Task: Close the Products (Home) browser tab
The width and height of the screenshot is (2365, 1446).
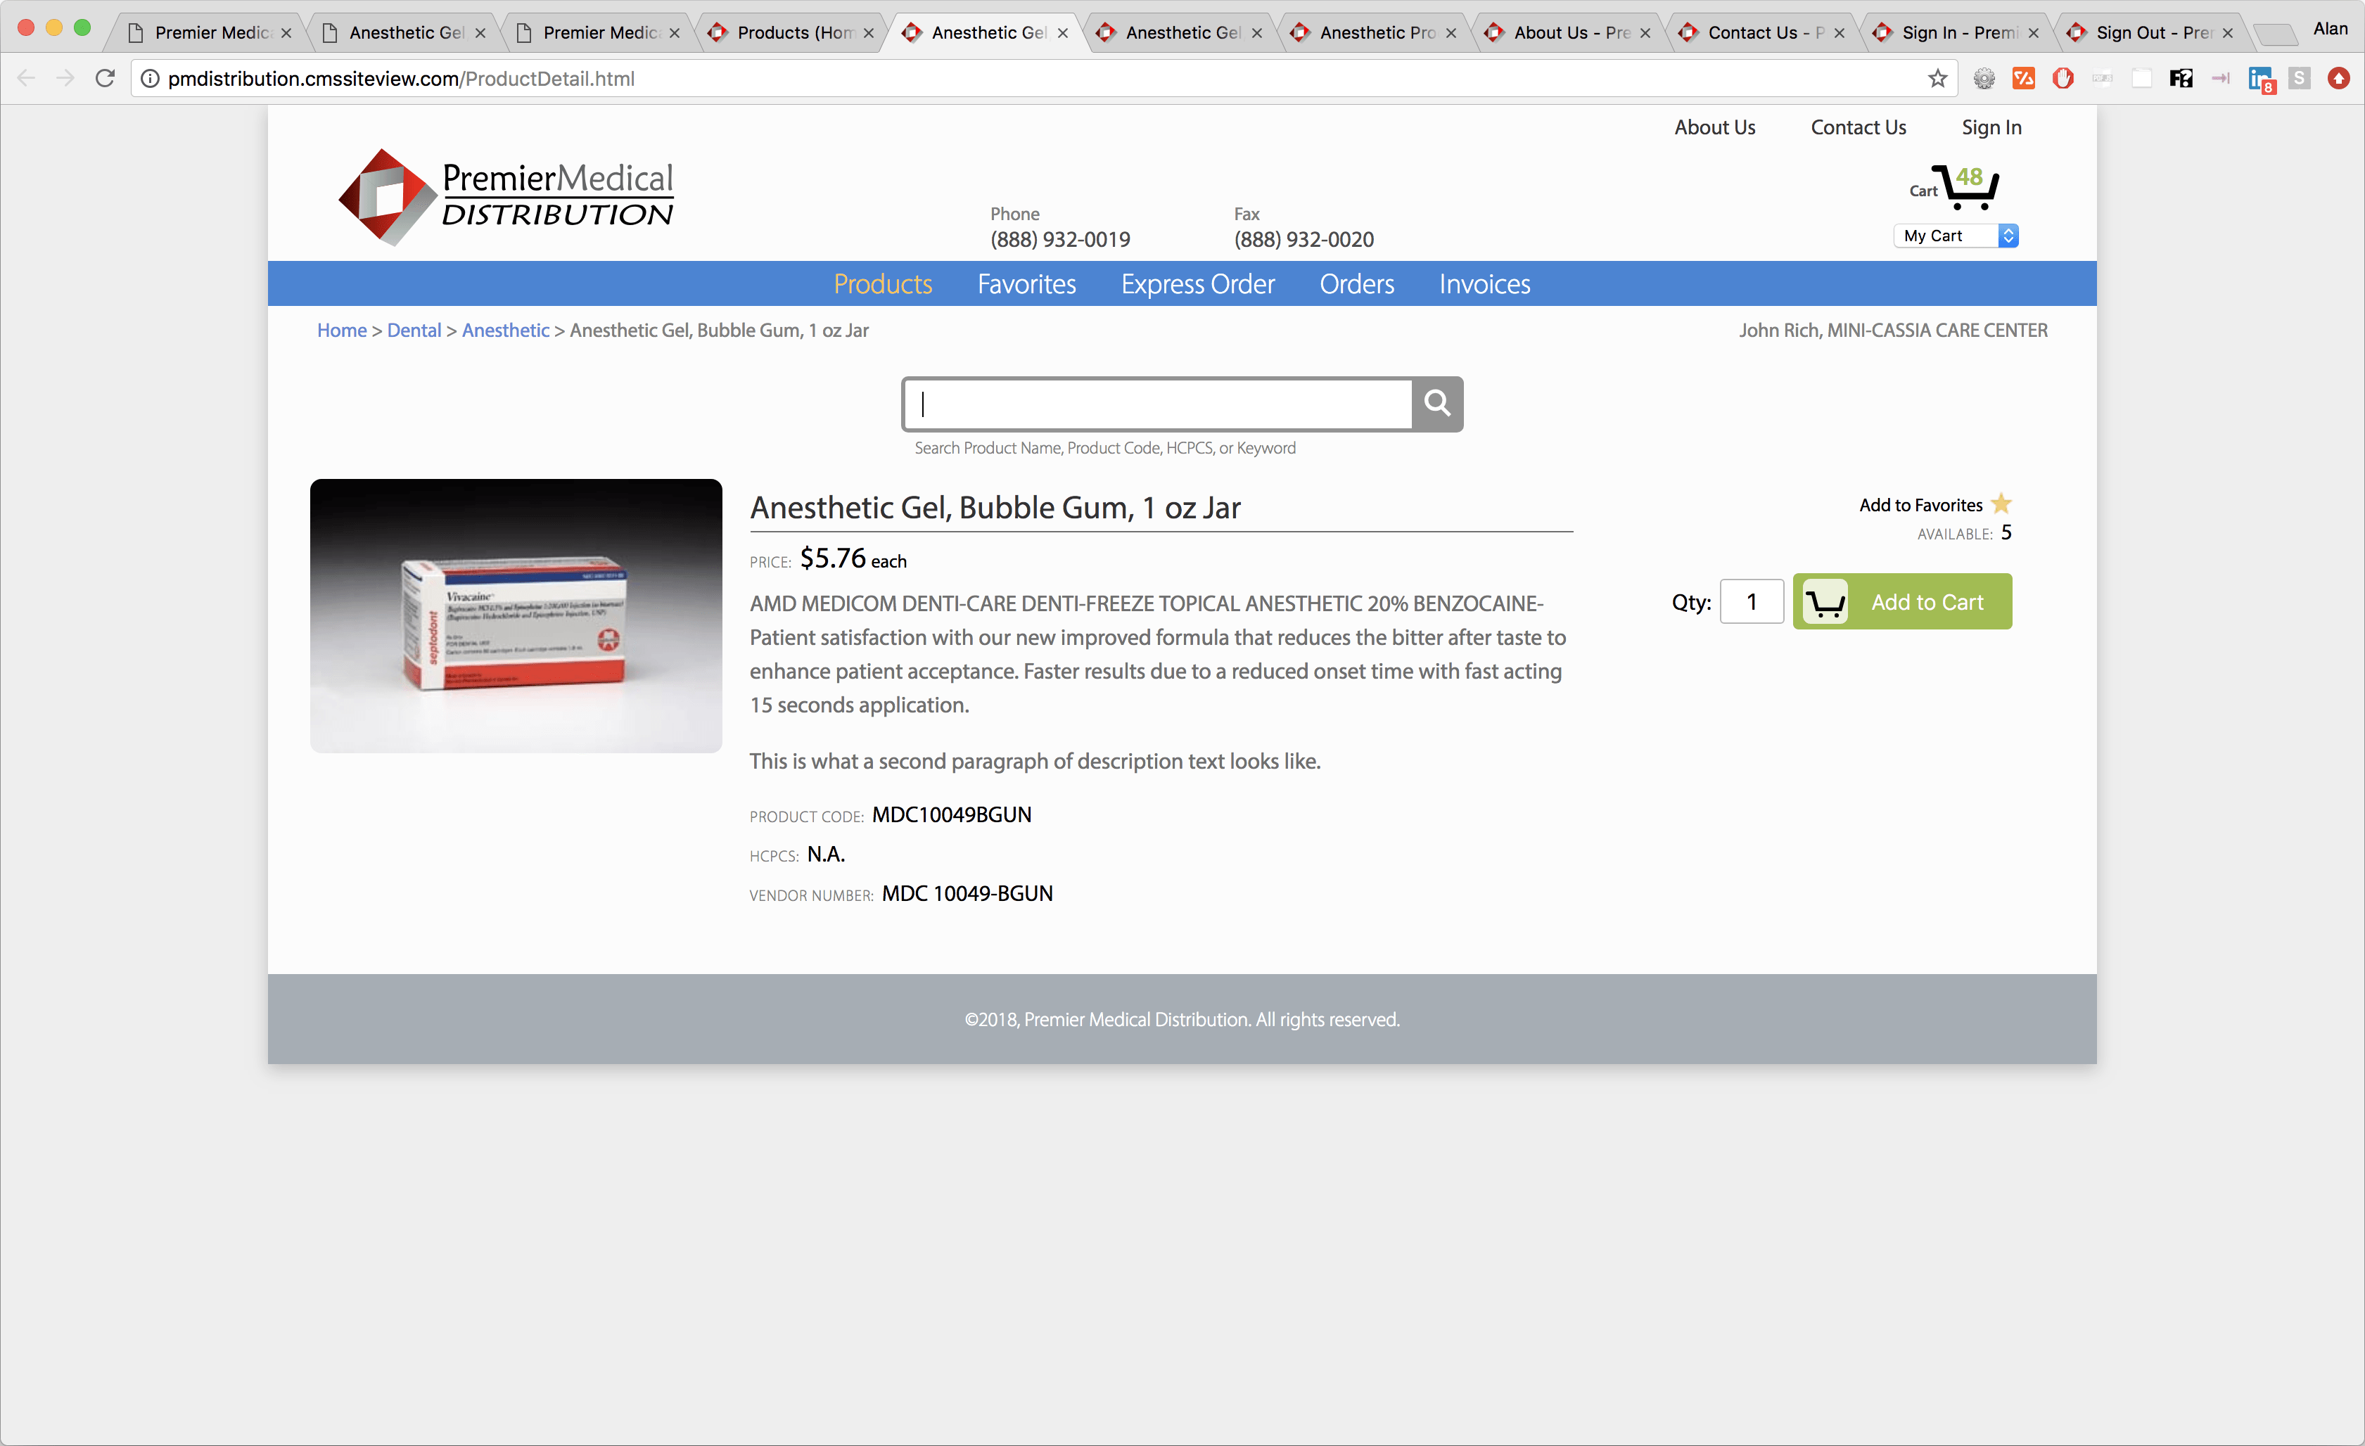Action: (869, 32)
